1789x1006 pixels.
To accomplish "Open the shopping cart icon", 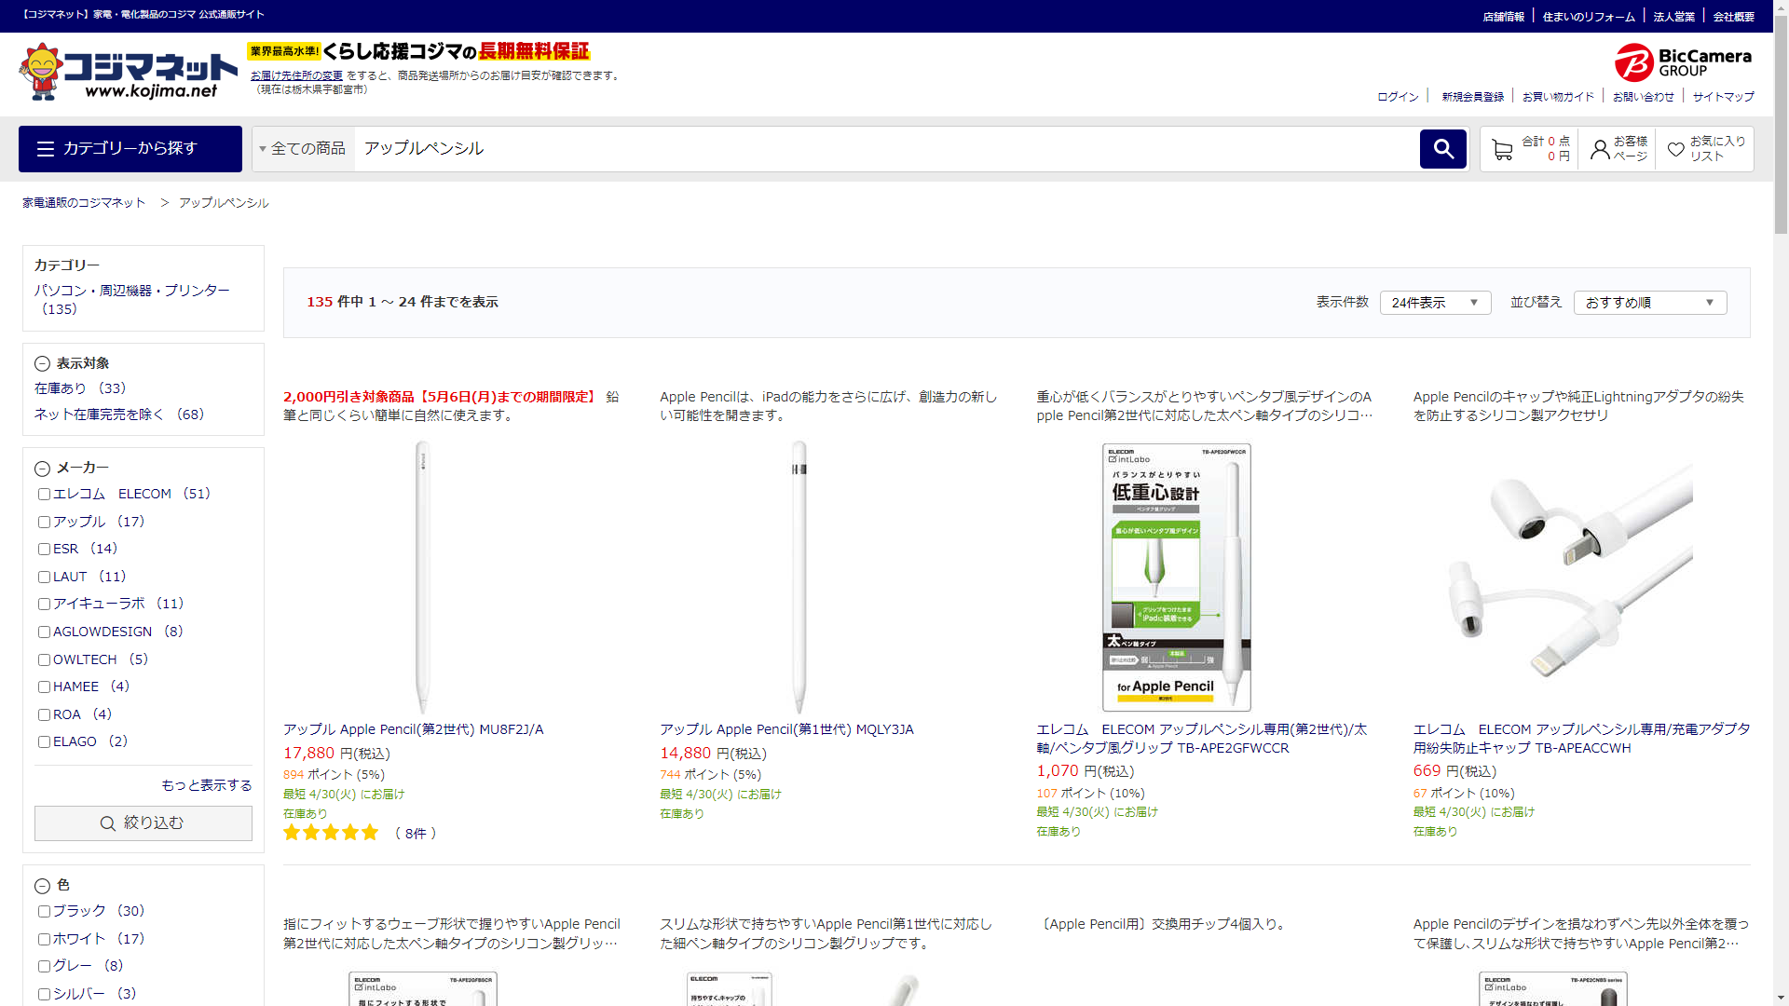I will (1502, 149).
